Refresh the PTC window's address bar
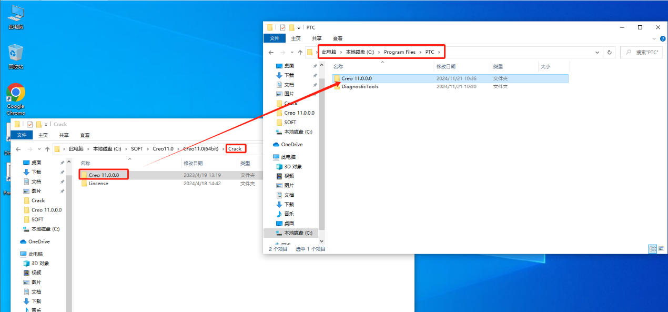Image resolution: width=668 pixels, height=312 pixels. click(610, 52)
